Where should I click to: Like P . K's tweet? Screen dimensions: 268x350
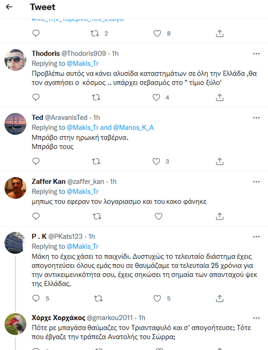[157, 298]
